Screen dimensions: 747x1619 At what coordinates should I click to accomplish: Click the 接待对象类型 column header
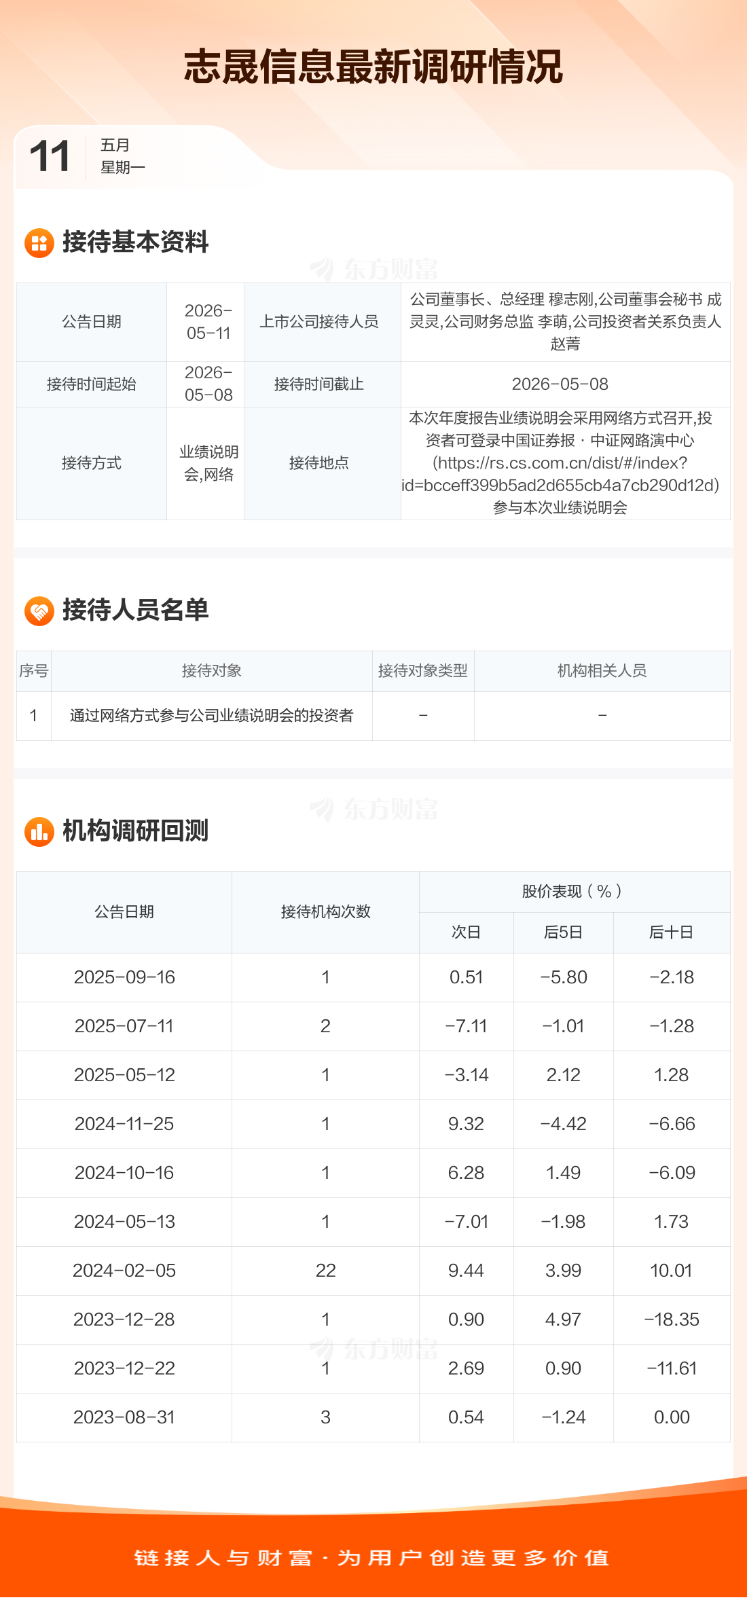[423, 671]
